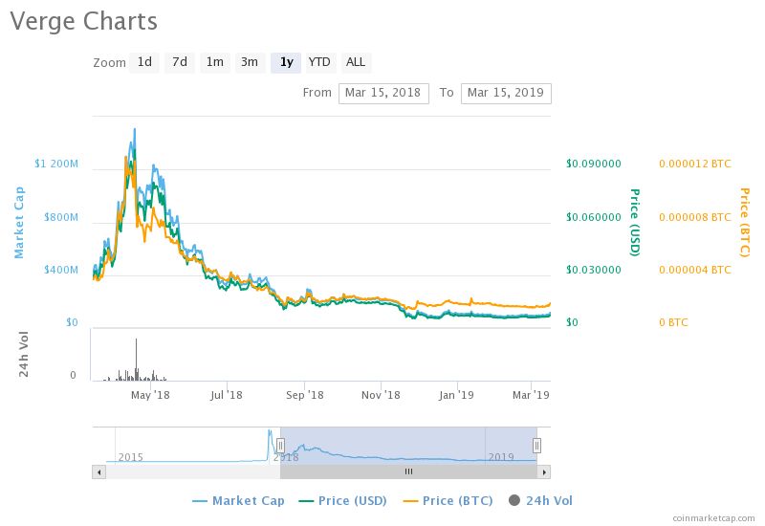Click the scrollbar right arrow
Screen dimensions: 765x526
click(544, 471)
